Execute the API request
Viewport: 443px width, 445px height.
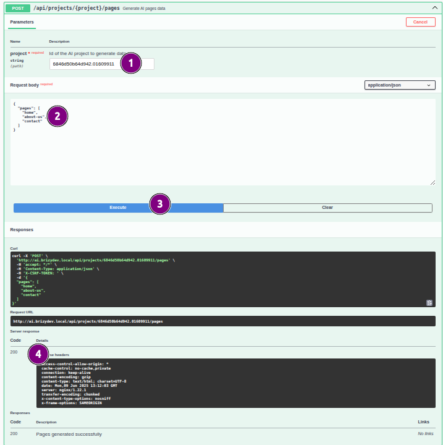118,208
